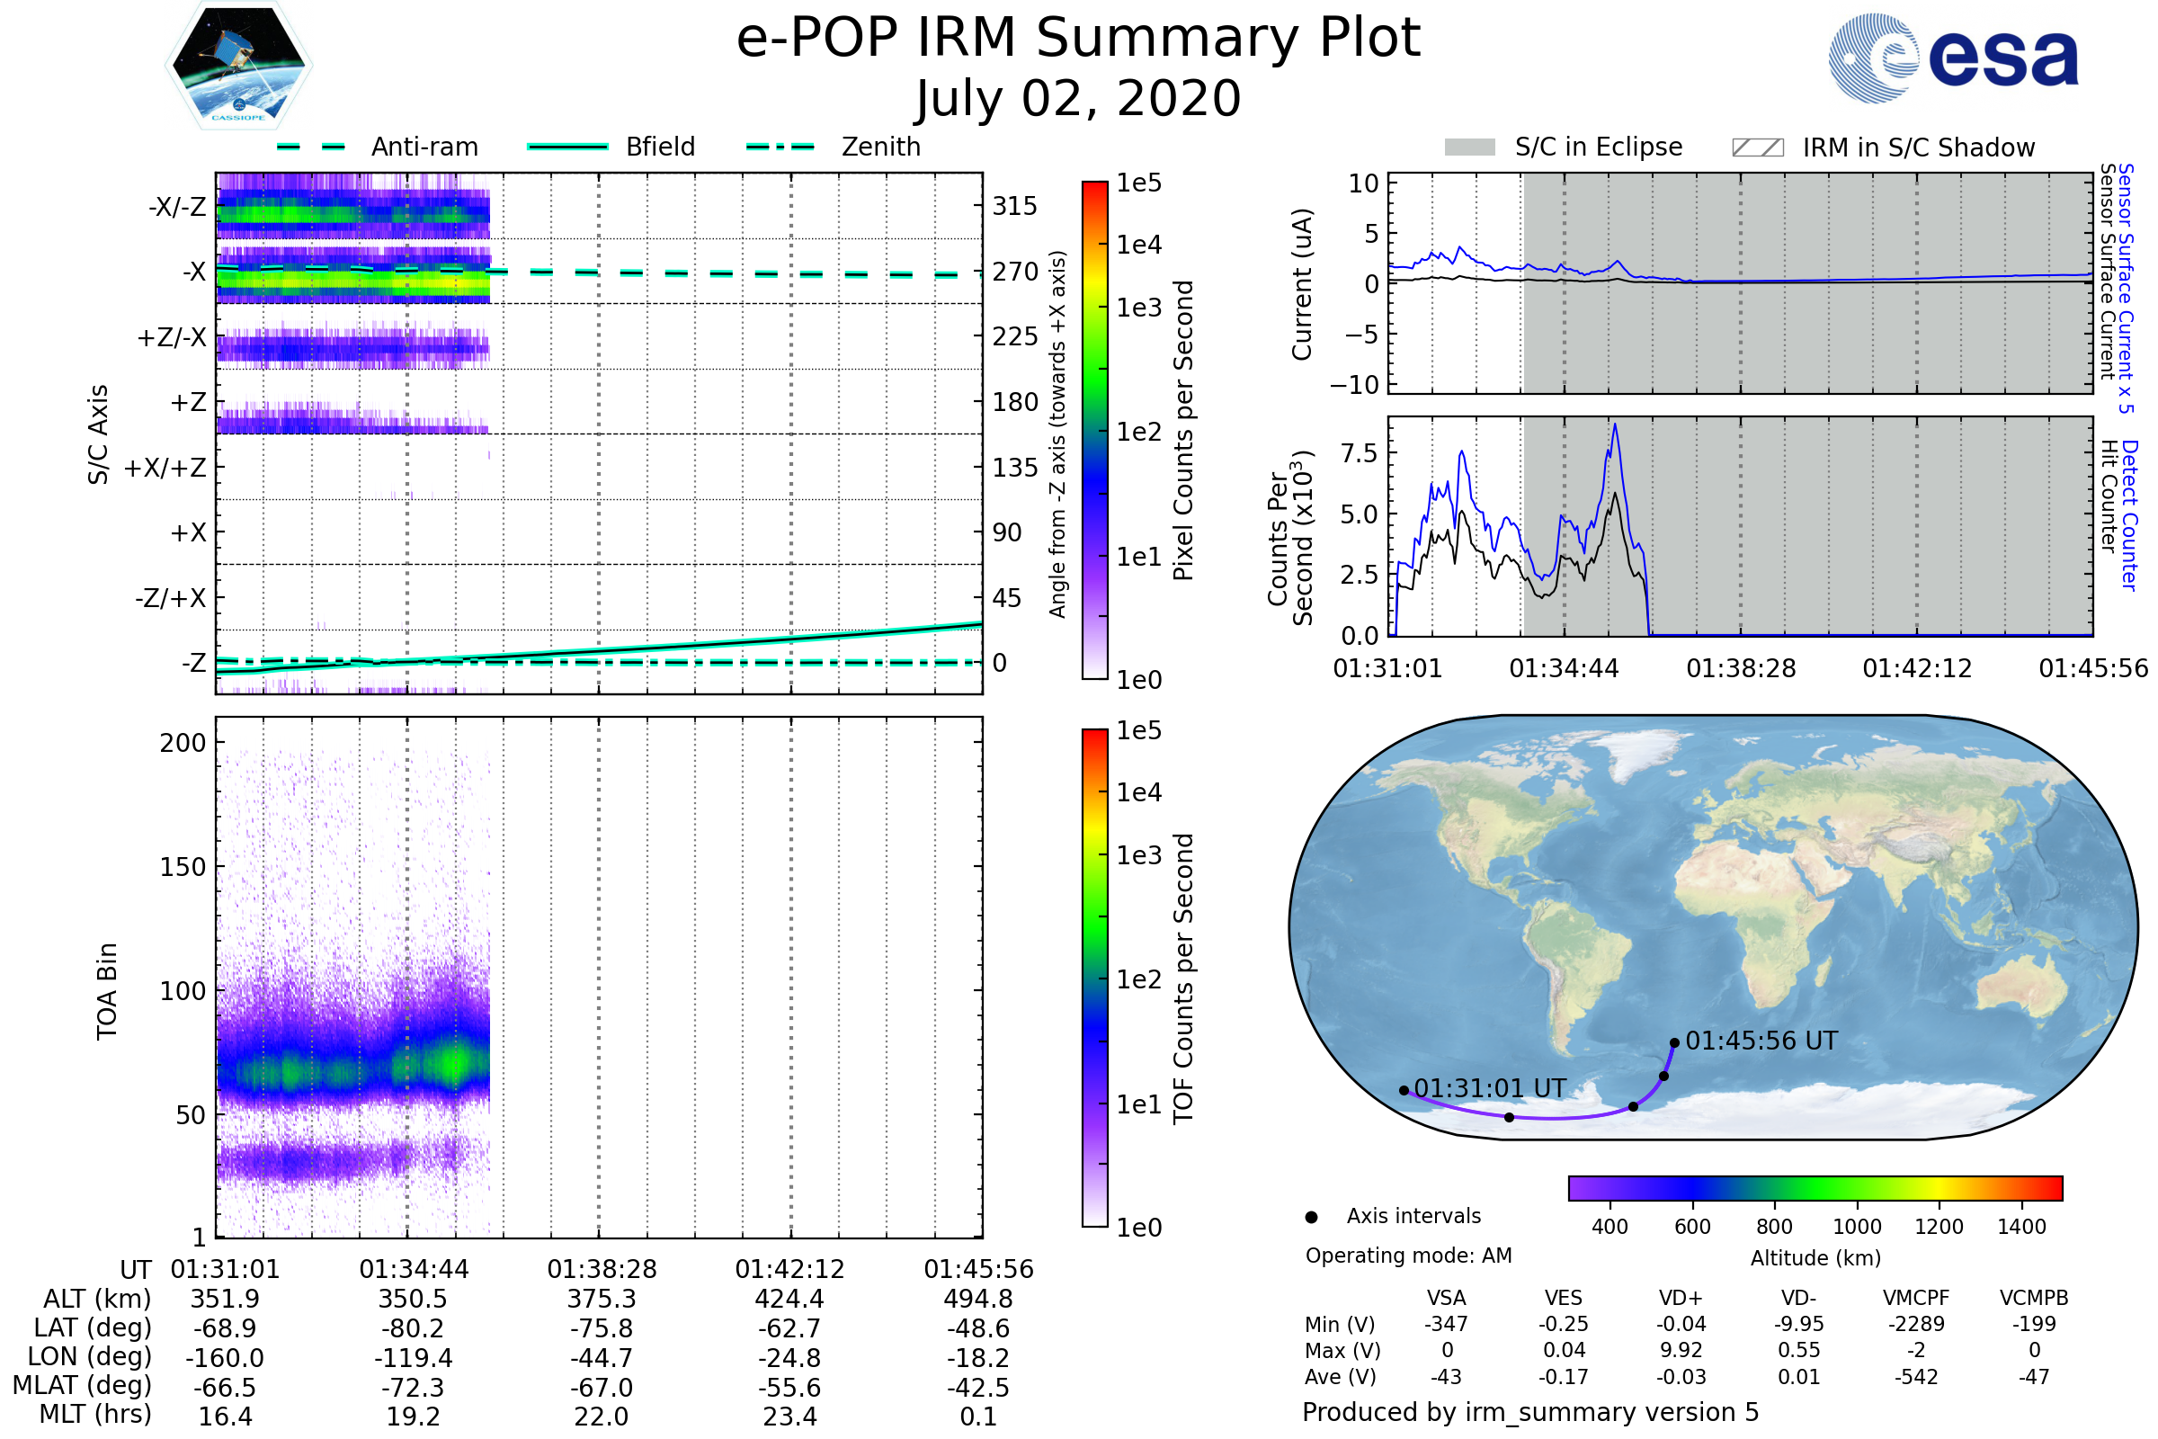Click the S/C in Eclipse gray legend box
The width and height of the screenshot is (2158, 1439).
[1470, 147]
